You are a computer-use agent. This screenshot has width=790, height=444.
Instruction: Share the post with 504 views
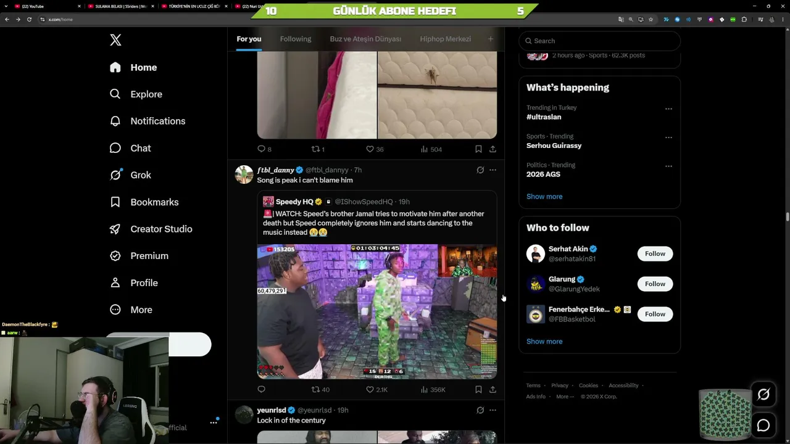(x=493, y=149)
